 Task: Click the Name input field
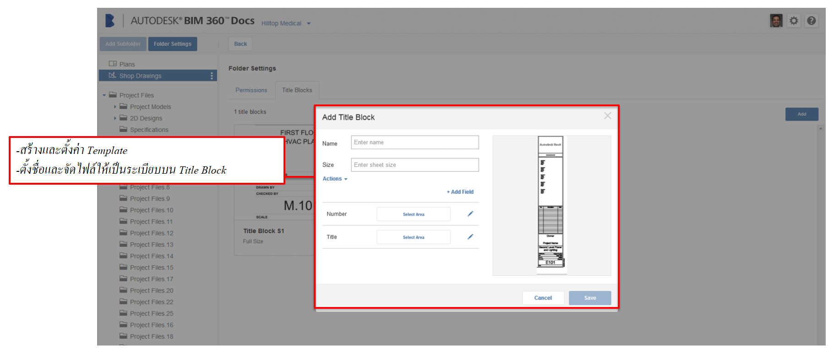pos(415,142)
